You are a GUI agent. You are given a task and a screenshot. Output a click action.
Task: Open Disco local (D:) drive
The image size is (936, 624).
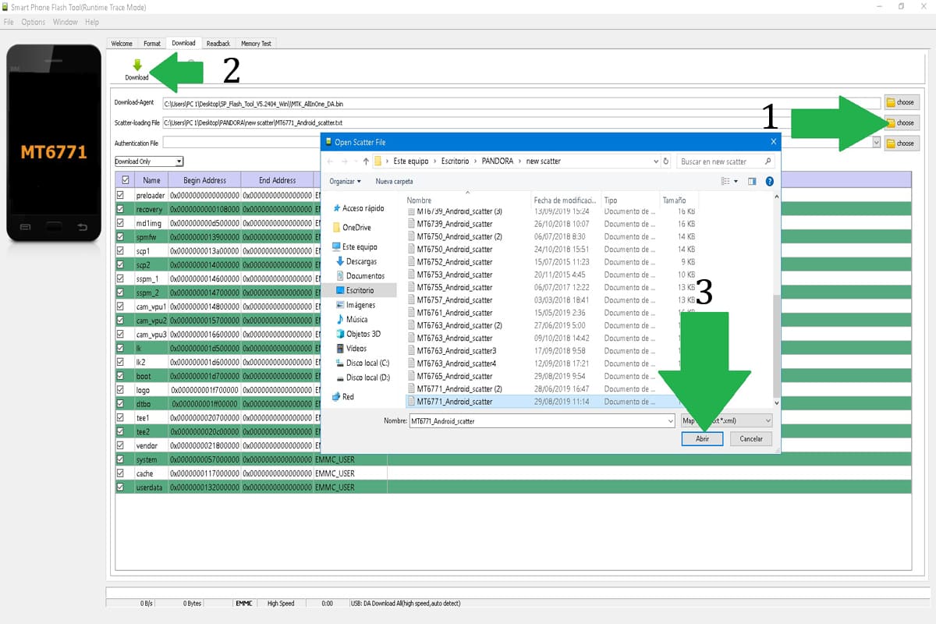(363, 378)
